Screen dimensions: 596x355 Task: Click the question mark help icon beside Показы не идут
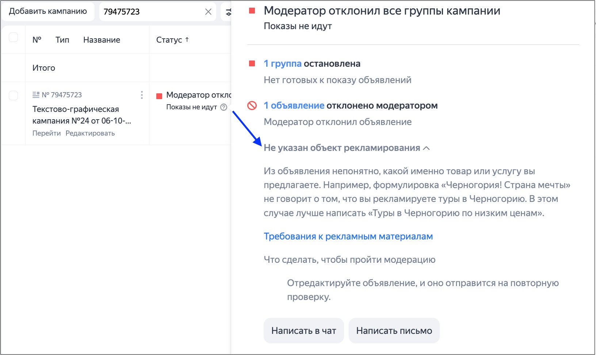224,107
